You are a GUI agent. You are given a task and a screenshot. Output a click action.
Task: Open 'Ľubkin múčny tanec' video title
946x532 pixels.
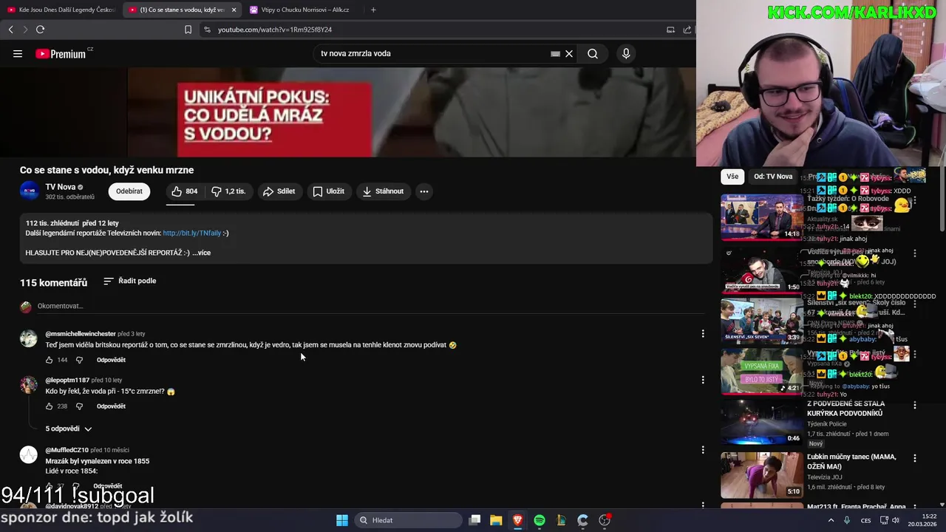[x=851, y=462]
